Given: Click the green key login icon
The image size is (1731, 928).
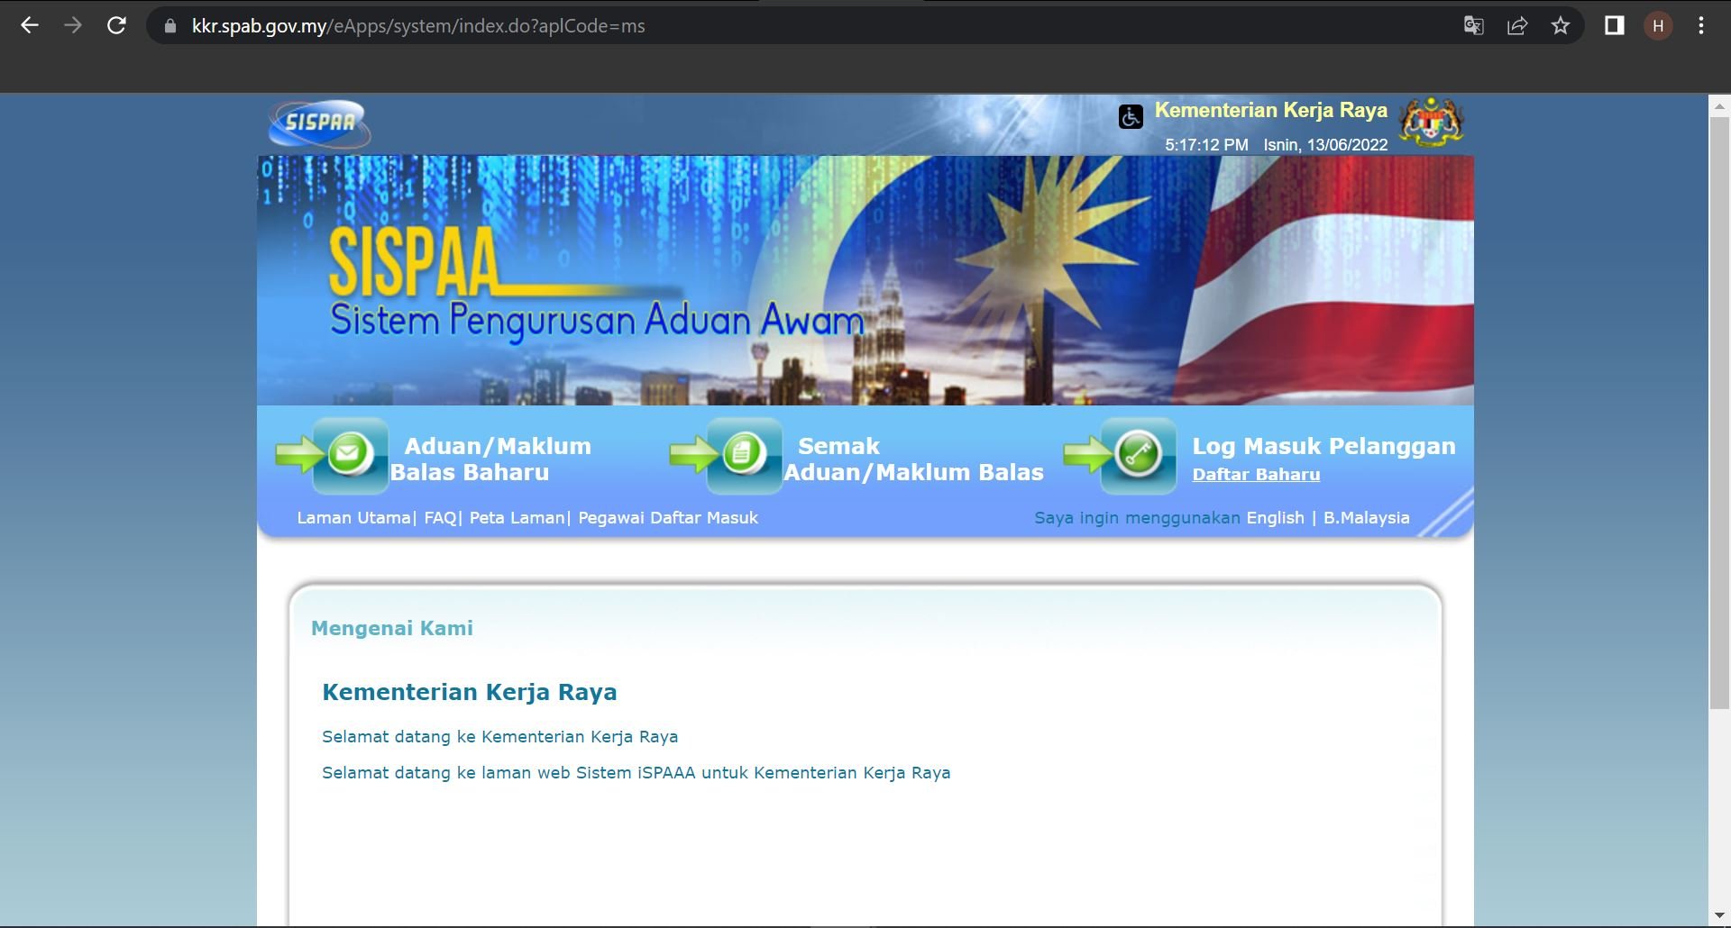Looking at the screenshot, I should 1138,455.
